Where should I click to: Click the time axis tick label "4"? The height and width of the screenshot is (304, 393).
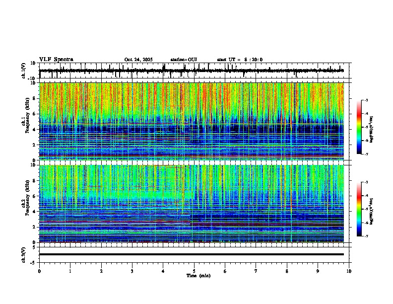click(163, 271)
